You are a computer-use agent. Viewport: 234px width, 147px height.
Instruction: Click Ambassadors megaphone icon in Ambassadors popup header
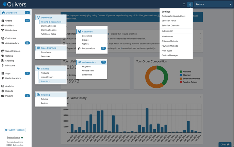coord(80,62)
